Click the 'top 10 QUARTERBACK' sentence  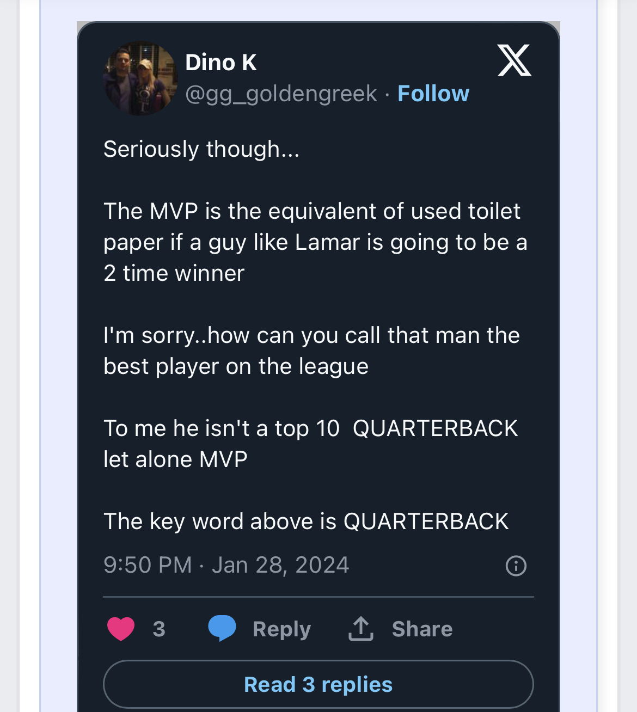pyautogui.click(x=310, y=428)
